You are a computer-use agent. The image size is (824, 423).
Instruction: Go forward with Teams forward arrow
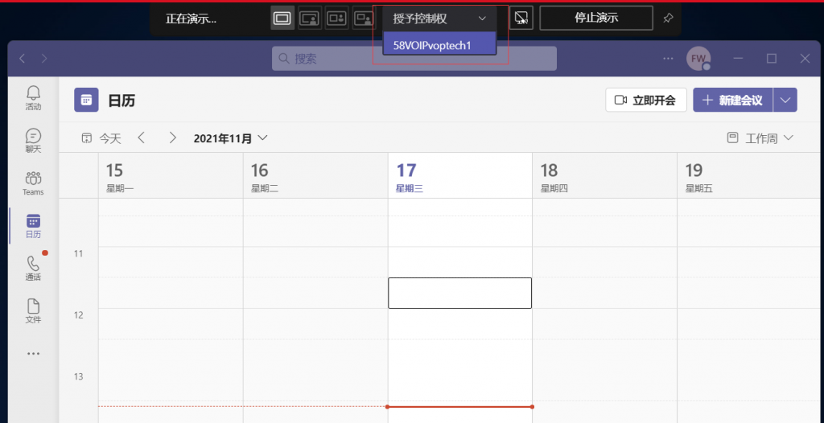pyautogui.click(x=44, y=59)
